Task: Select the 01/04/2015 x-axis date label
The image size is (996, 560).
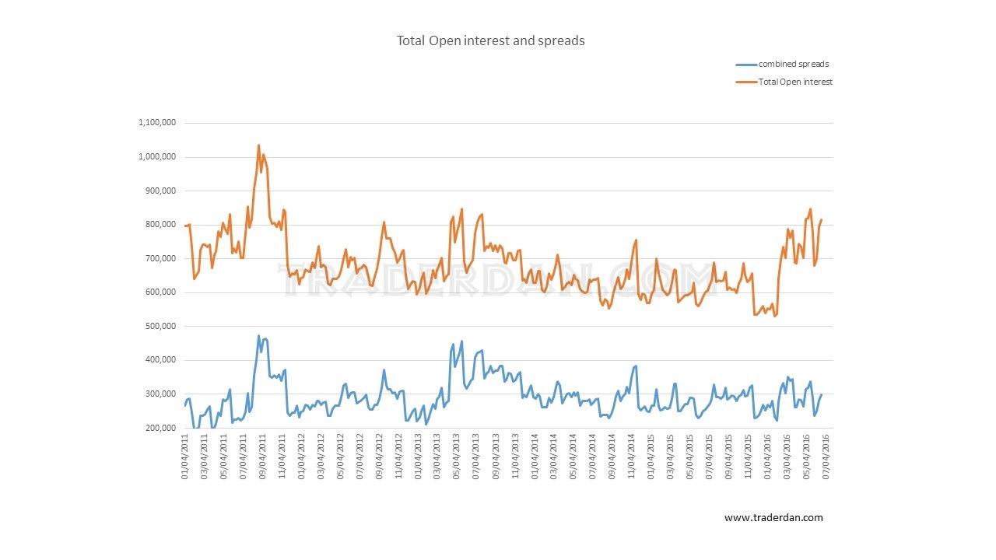Action: click(x=652, y=457)
